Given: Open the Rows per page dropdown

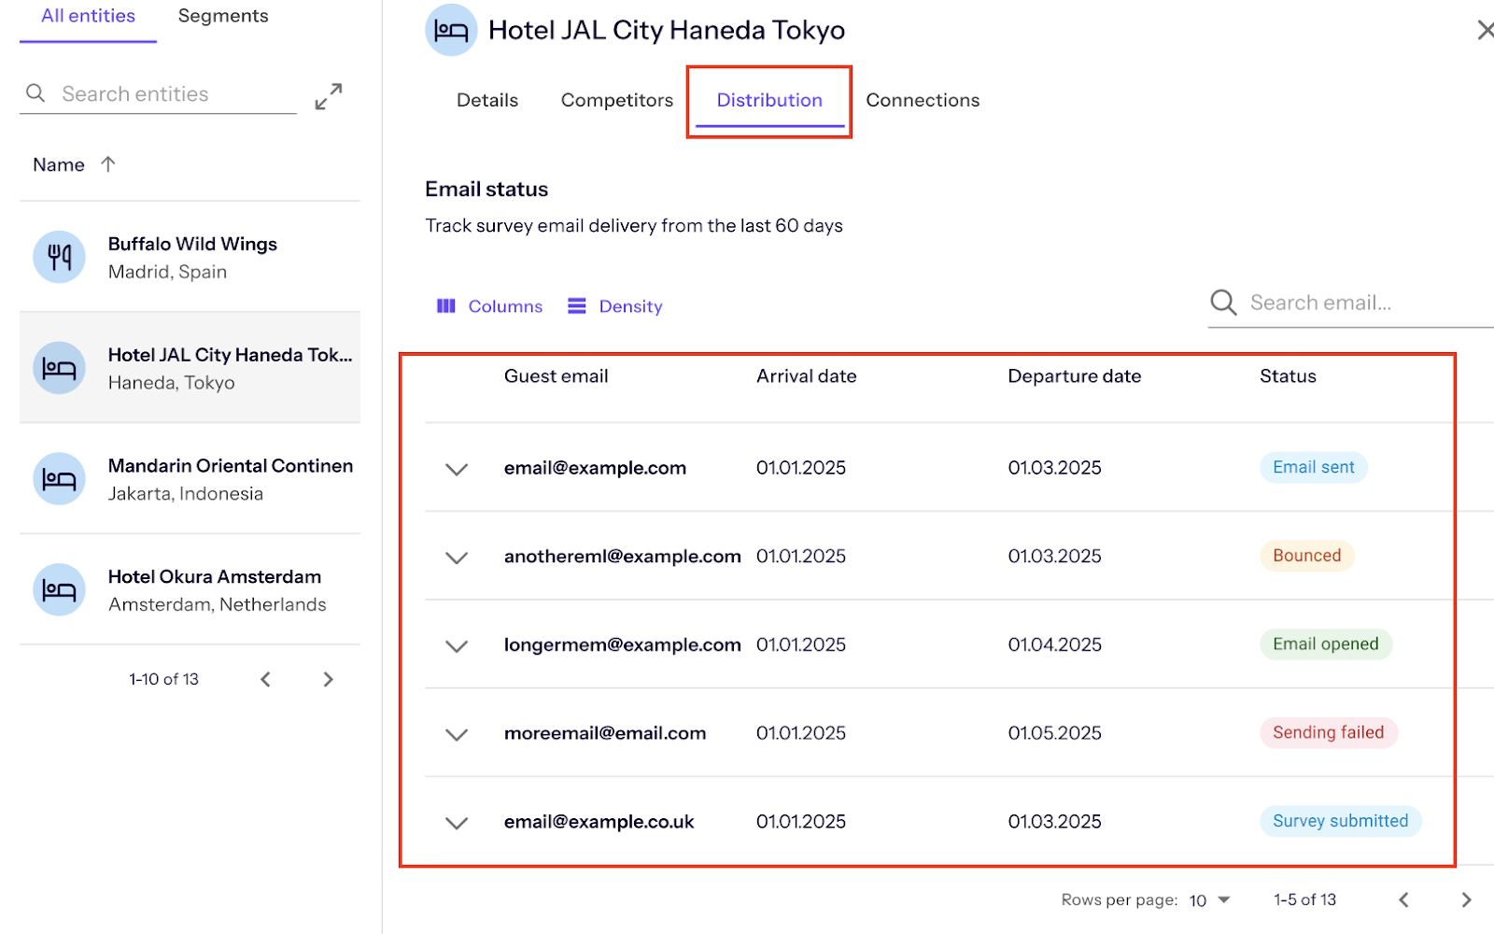Looking at the screenshot, I should point(1210,900).
